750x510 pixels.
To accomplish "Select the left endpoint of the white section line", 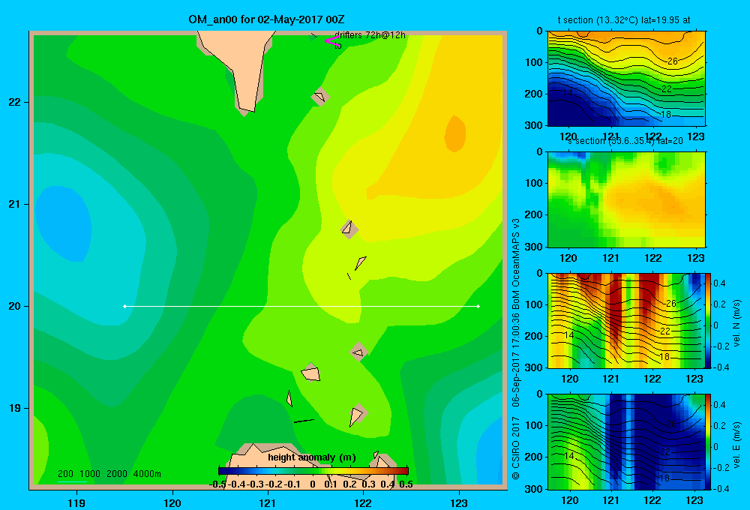I will tap(124, 306).
